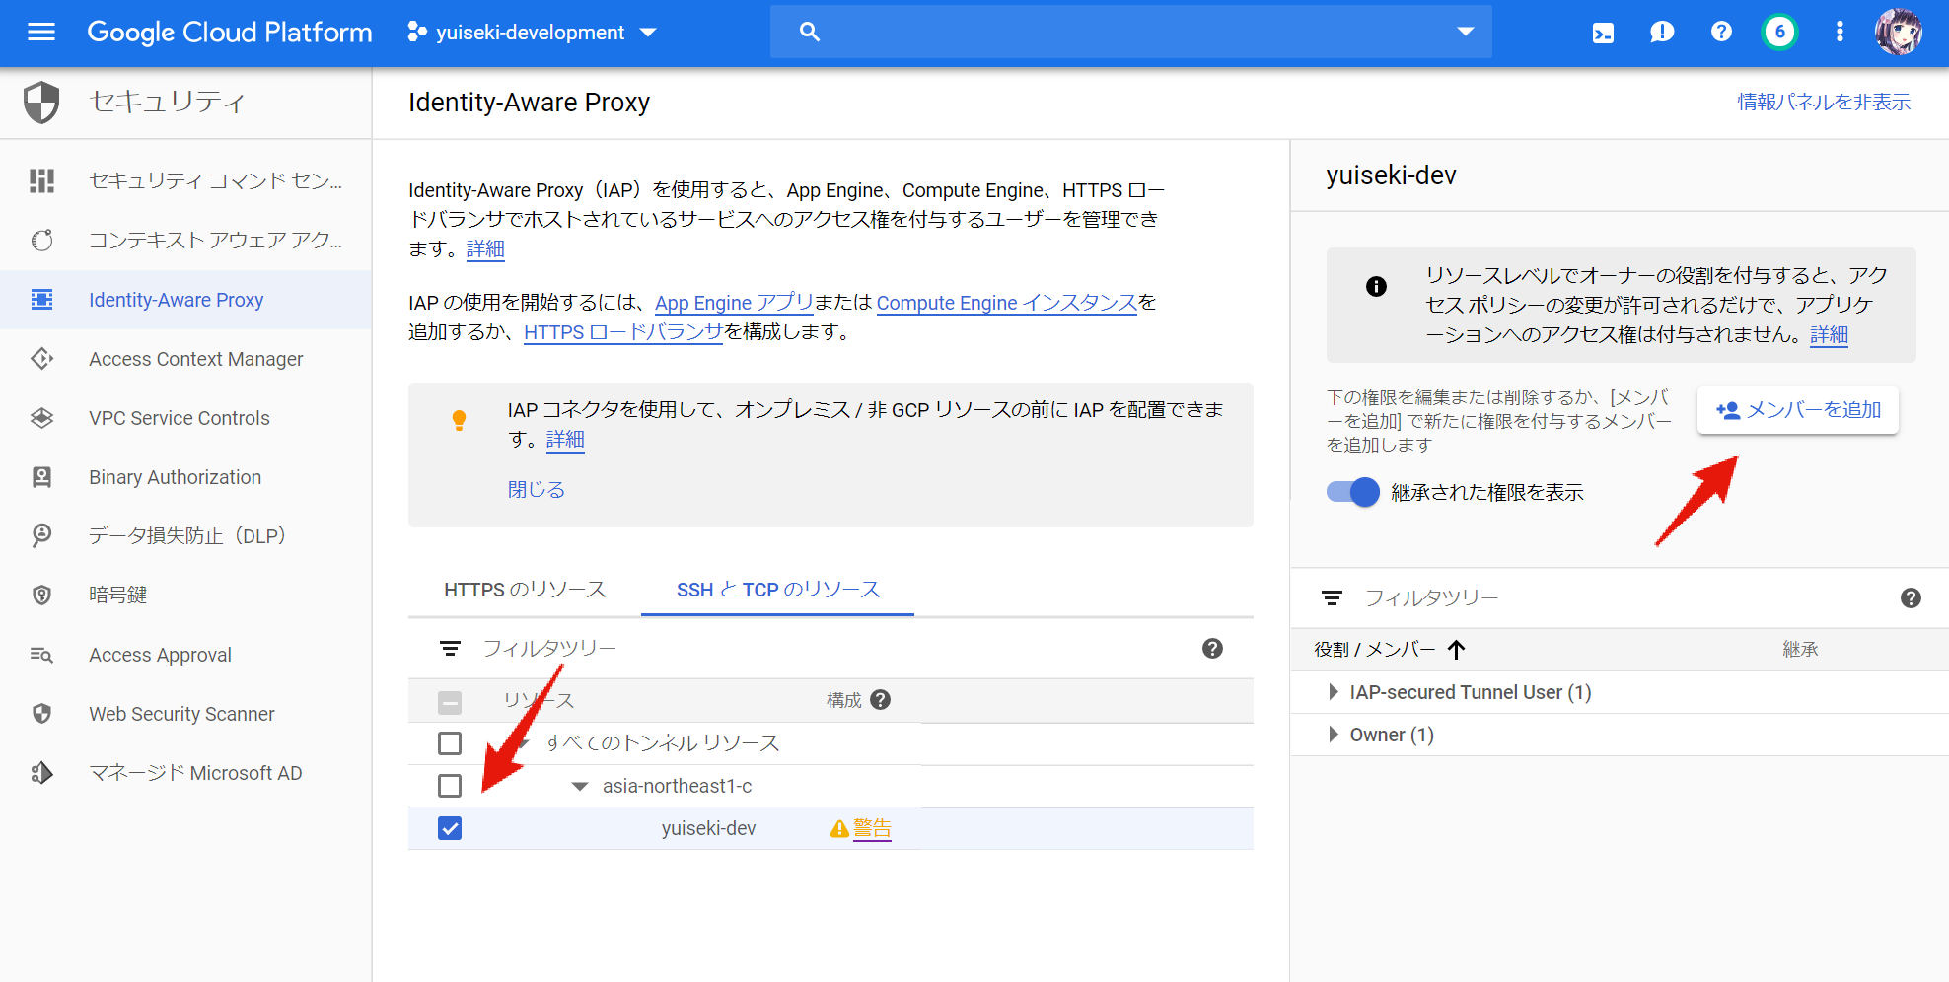Open HTTPS ロードバランサ link
Viewport: 1949px width, 982px height.
click(623, 332)
